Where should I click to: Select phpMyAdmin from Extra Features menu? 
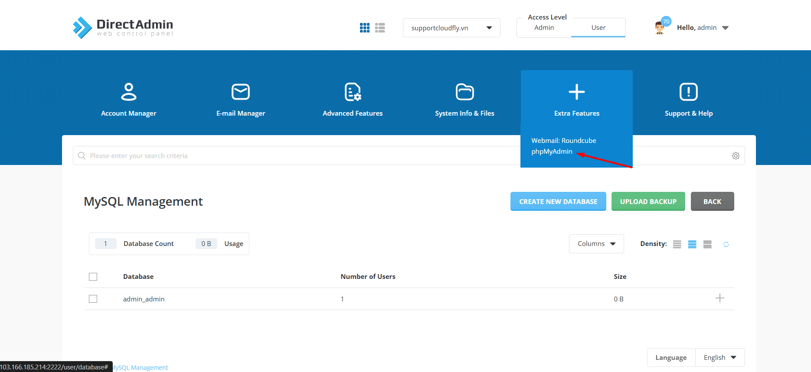(552, 152)
